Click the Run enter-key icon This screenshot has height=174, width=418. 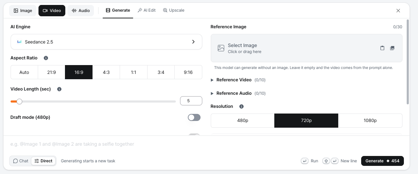pos(305,161)
